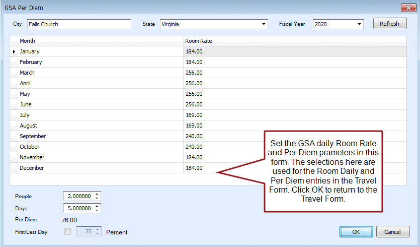Open the State dropdown showing Virginia
This screenshot has height=247, width=420.
pyautogui.click(x=264, y=24)
